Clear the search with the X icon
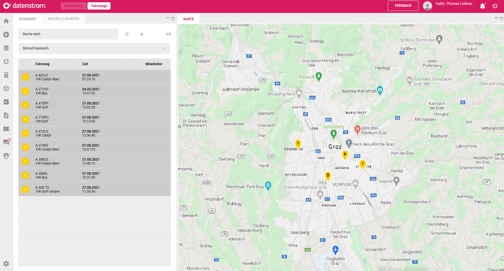The height and width of the screenshot is (271, 504). (x=141, y=34)
